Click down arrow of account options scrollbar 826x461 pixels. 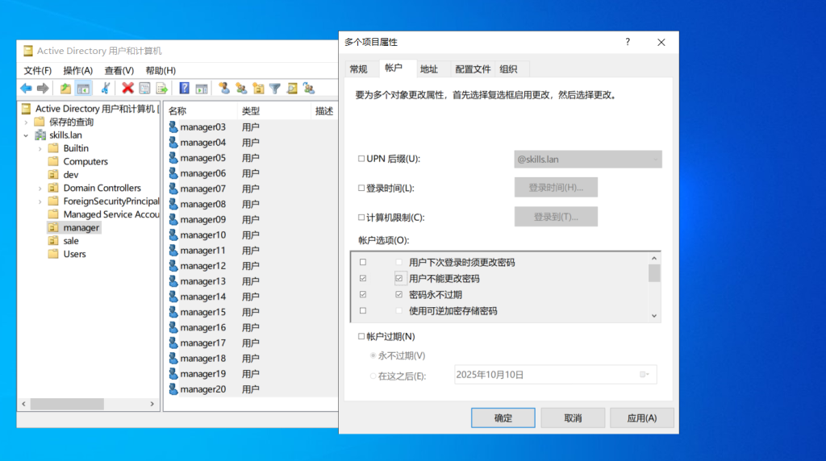point(654,316)
